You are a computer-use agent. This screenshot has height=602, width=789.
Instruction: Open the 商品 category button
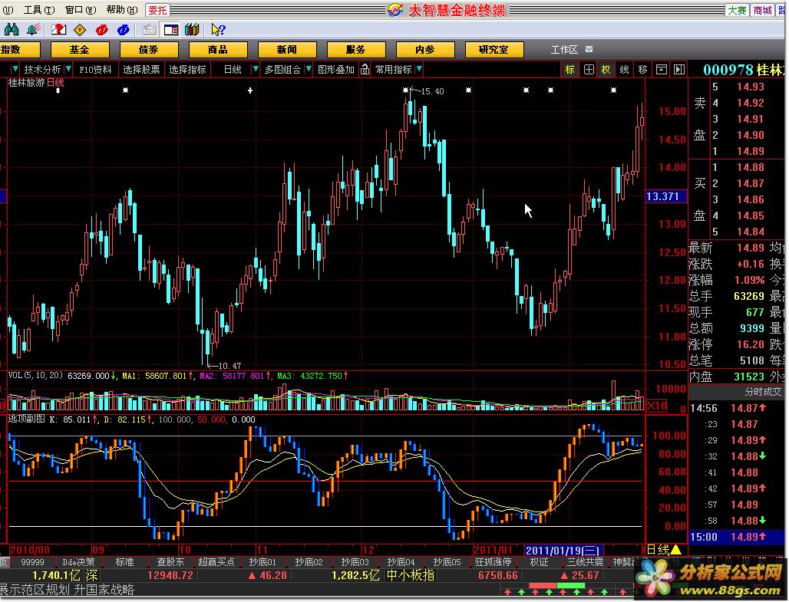tap(218, 49)
